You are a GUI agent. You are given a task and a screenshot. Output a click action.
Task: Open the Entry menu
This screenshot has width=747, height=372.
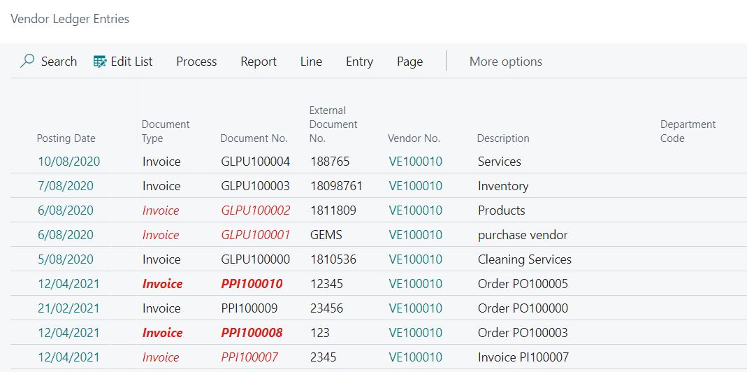point(359,62)
